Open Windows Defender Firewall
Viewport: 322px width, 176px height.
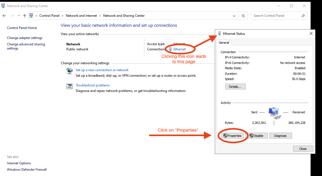(x=27, y=170)
